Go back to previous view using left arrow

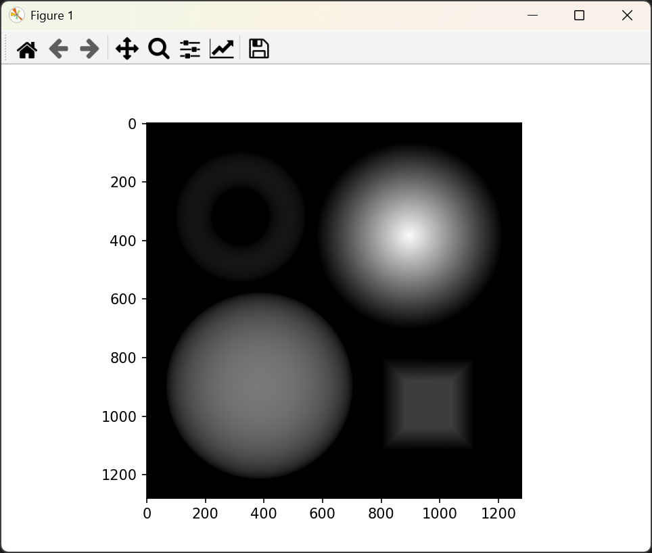(59, 49)
